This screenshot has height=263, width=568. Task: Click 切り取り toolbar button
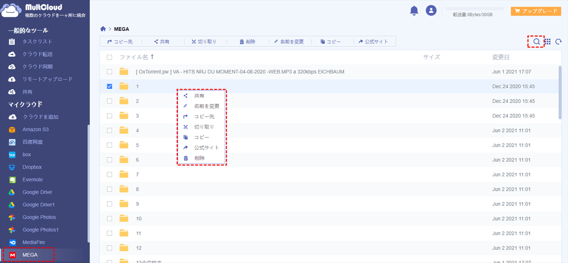[204, 42]
